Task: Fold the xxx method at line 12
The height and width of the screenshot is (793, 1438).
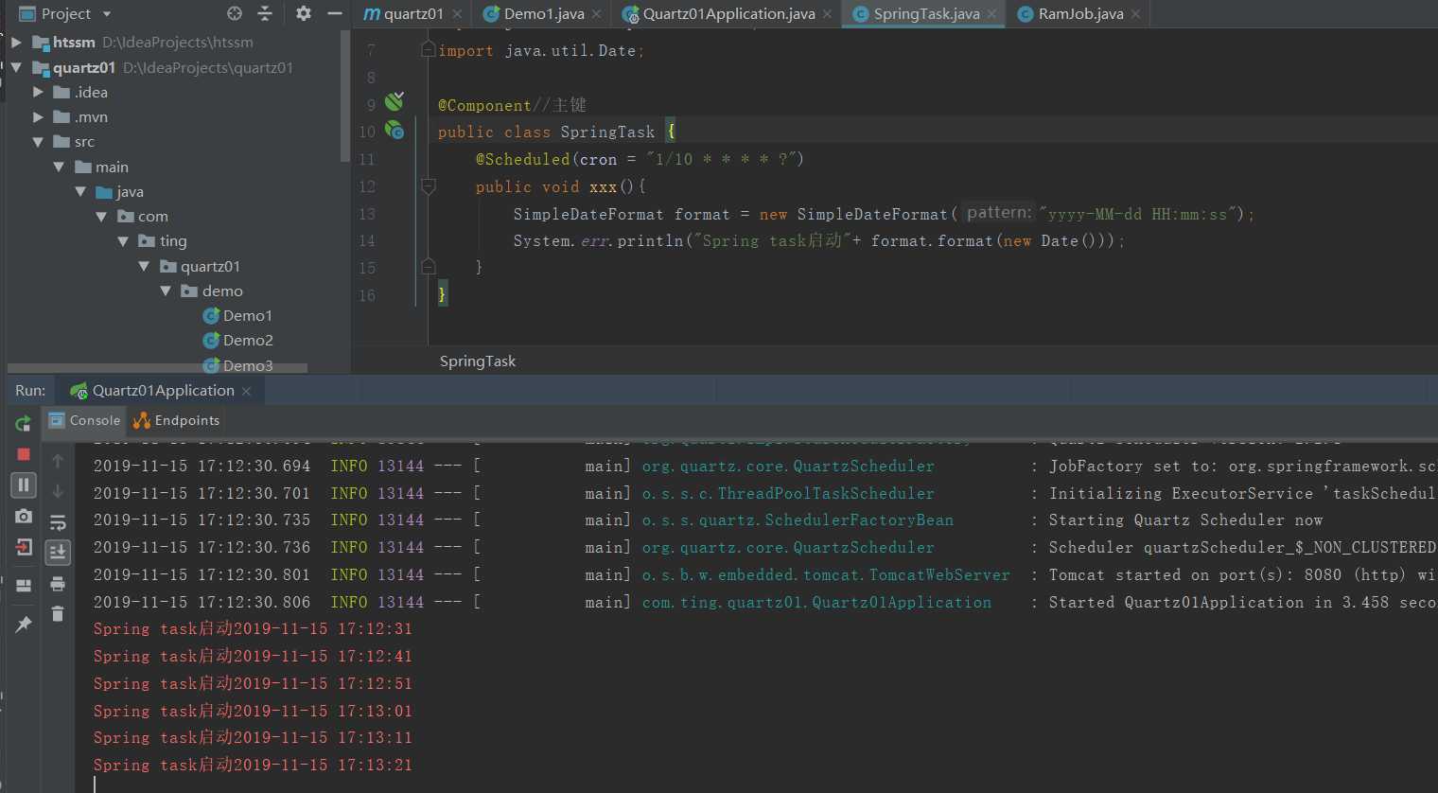Action: pyautogui.click(x=428, y=186)
